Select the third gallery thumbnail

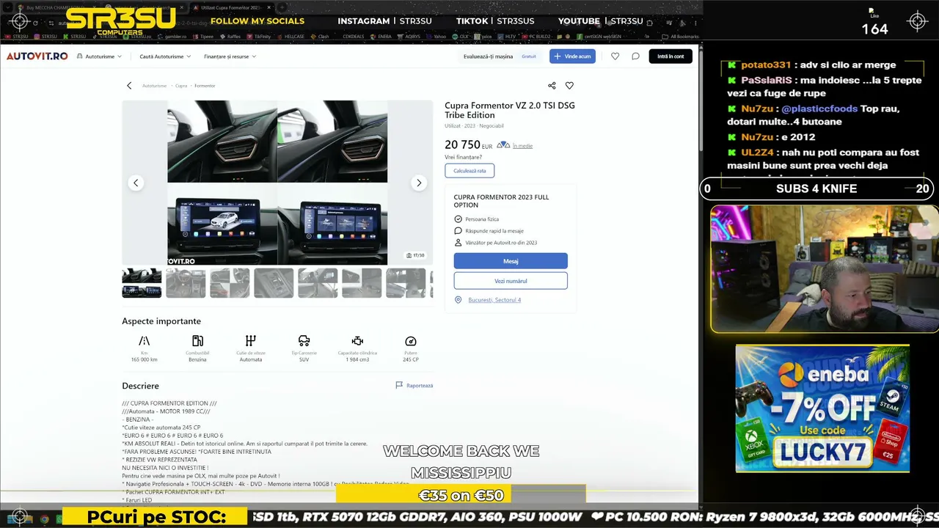coord(230,283)
